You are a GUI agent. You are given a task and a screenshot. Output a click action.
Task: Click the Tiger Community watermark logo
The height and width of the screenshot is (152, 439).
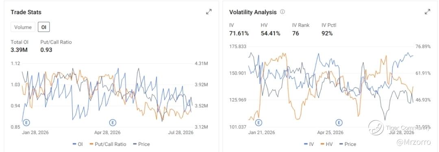tap(376, 128)
